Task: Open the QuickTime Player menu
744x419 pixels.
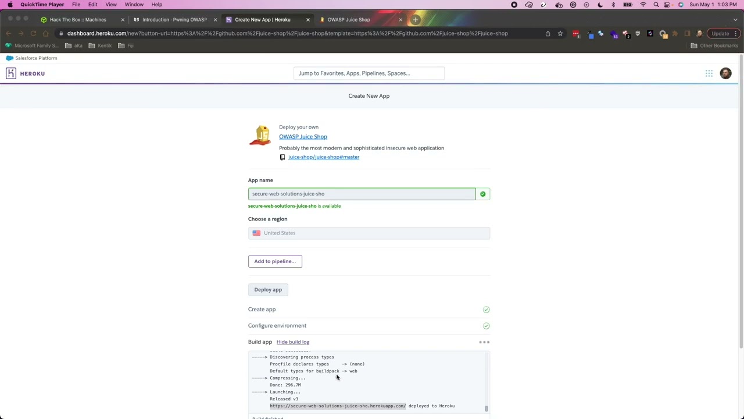Action: tap(42, 5)
